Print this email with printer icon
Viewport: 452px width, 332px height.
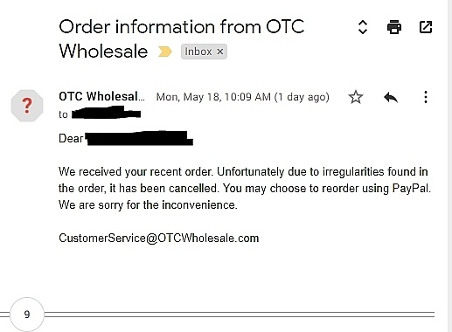(394, 27)
